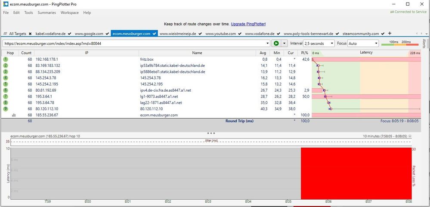Select the hop 1 green circle icon
The image size is (430, 207).
pos(6,59)
